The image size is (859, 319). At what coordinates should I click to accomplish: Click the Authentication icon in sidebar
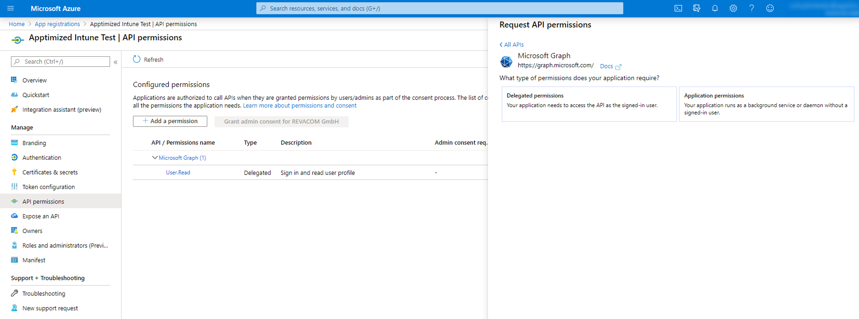pos(14,157)
